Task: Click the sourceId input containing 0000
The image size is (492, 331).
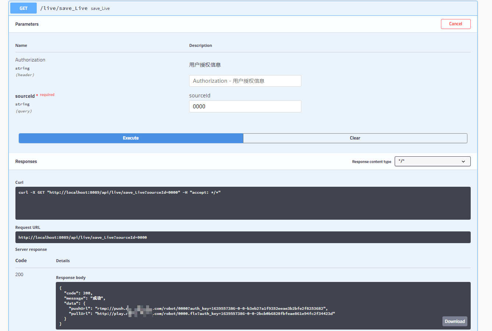Action: coord(245,107)
